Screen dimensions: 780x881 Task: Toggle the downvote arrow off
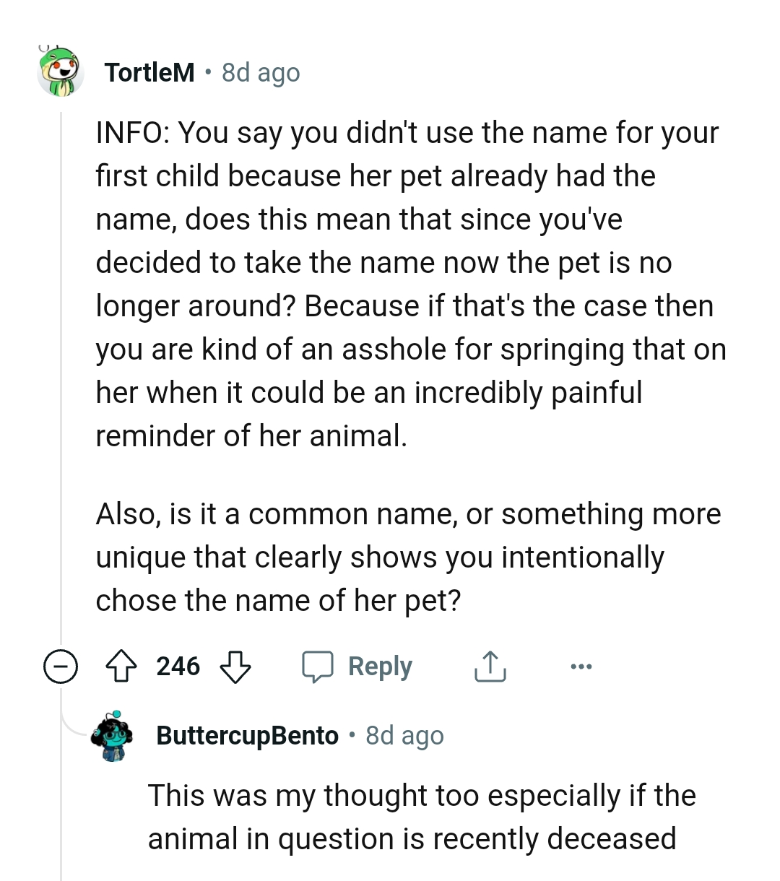236,666
